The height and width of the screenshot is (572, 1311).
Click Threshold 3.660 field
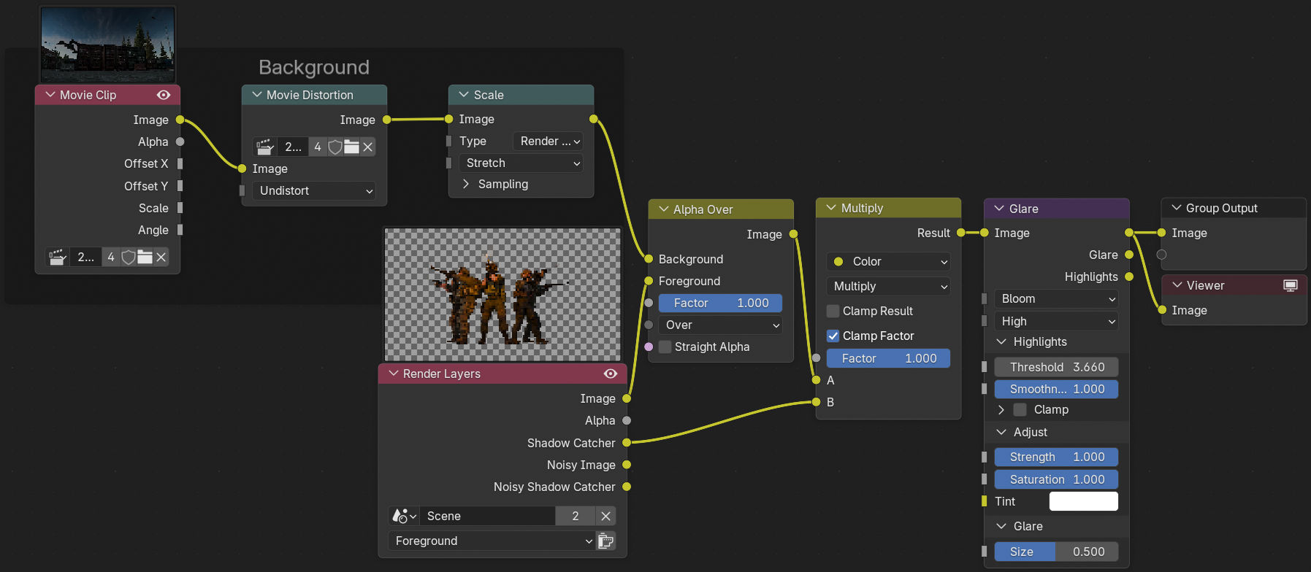coord(1056,367)
